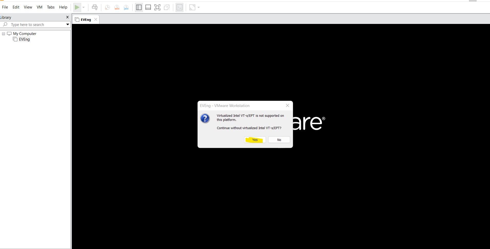490x249 pixels.
Task: Open the Library search filter dropdown
Action: click(68, 24)
